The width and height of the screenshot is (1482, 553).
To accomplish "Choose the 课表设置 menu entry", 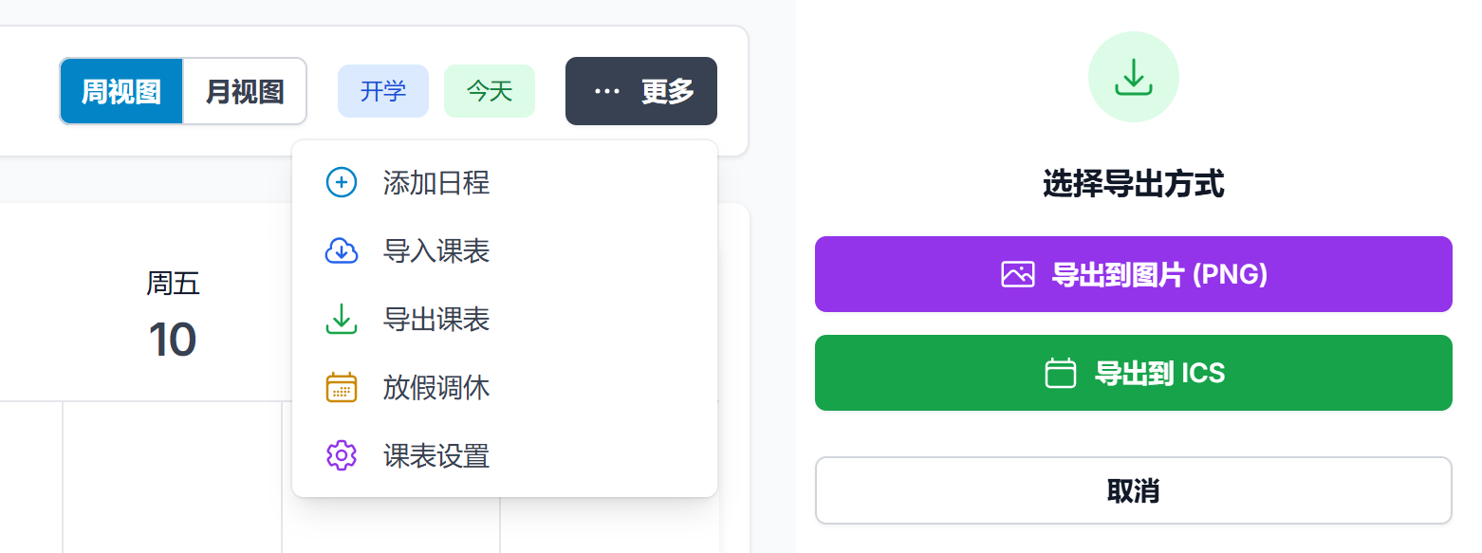I will pos(436,456).
